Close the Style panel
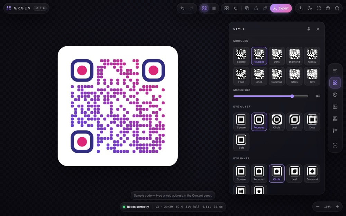The height and width of the screenshot is (216, 346). pyautogui.click(x=318, y=29)
